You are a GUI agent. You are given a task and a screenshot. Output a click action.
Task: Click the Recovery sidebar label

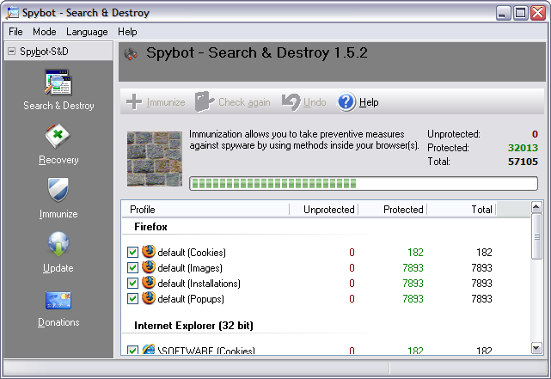click(58, 160)
